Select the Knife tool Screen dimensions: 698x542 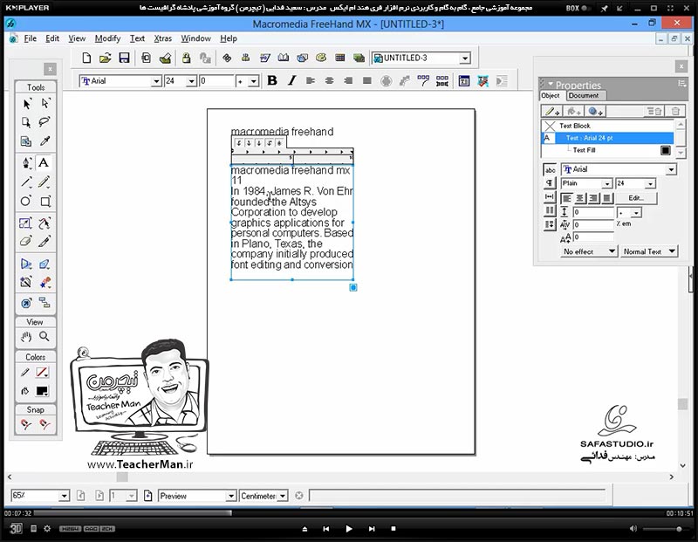click(x=44, y=242)
